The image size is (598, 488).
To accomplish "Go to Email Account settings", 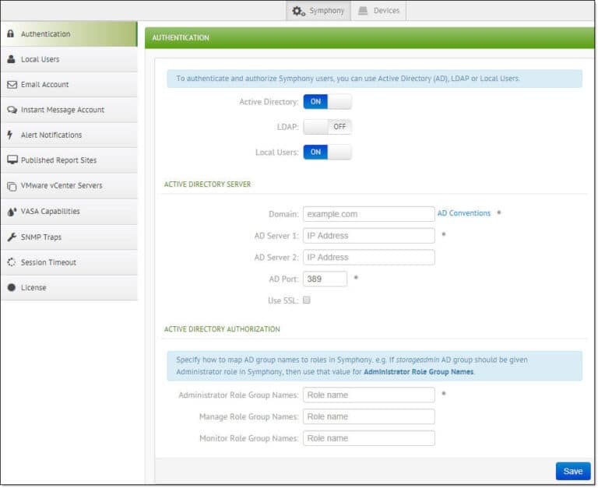I will (x=69, y=84).
